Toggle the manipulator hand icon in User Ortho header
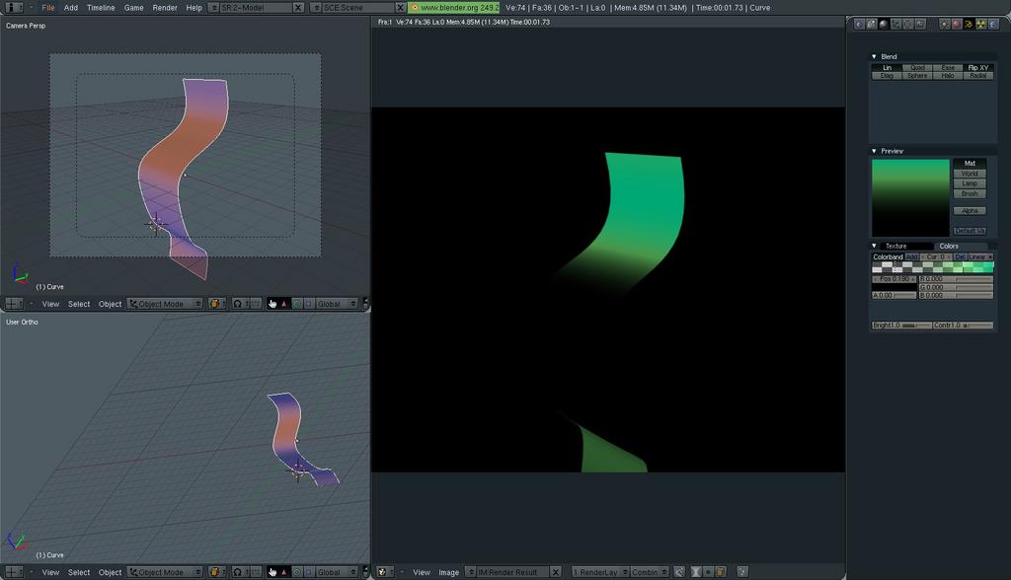Viewport: 1011px width, 580px height. [272, 572]
